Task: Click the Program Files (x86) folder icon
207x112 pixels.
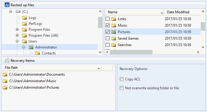Action: point(25,35)
